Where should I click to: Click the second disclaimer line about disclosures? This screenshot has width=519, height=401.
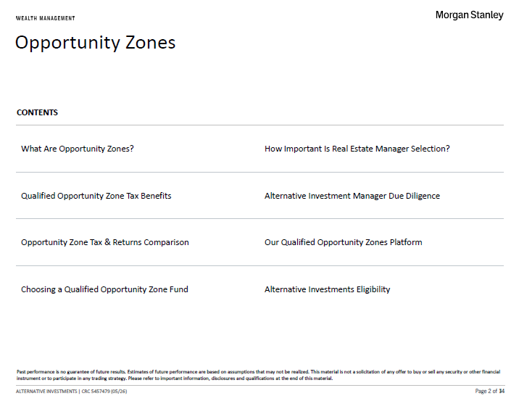tap(175, 378)
